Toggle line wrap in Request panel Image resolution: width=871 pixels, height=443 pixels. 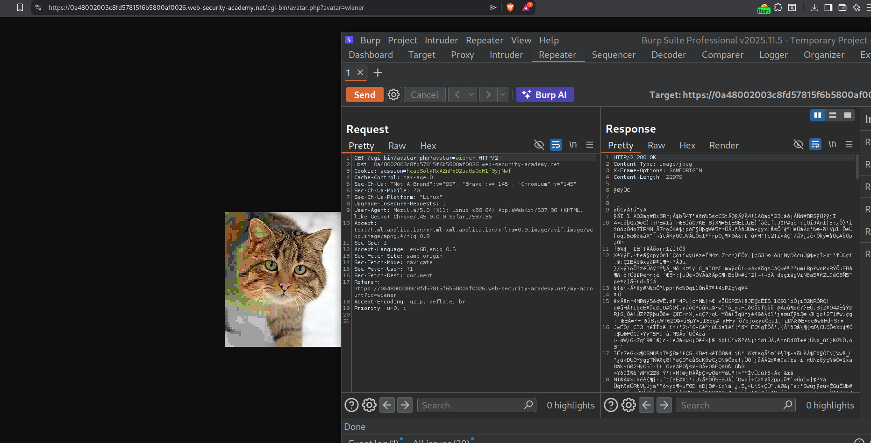click(556, 145)
